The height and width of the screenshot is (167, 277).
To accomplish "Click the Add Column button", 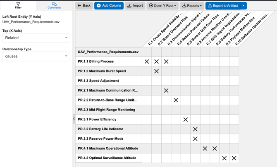I will click(109, 6).
